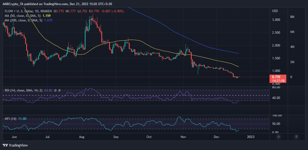This screenshot has width=308, height=150.
Task: Click the purple 26.82 RSI value
Action: coord(48,91)
